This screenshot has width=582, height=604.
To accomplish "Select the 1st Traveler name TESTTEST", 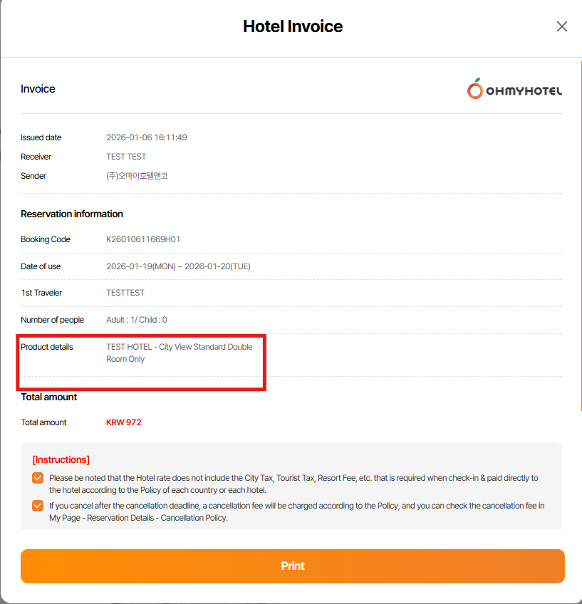I will pyautogui.click(x=125, y=293).
